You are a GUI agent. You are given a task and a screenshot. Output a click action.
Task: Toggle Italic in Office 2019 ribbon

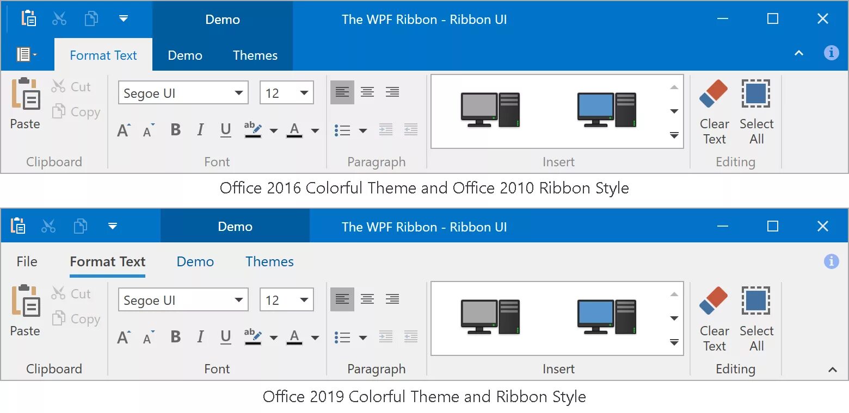click(200, 337)
